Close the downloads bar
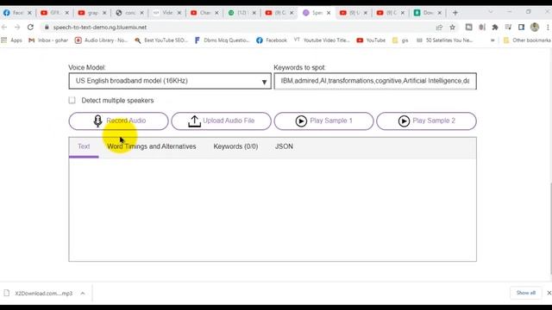 [549, 293]
